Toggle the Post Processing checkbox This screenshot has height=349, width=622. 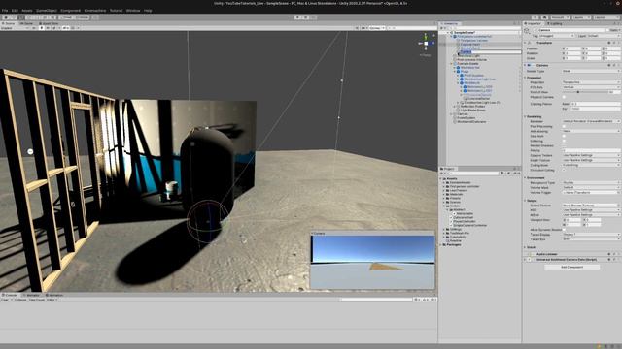click(x=564, y=127)
